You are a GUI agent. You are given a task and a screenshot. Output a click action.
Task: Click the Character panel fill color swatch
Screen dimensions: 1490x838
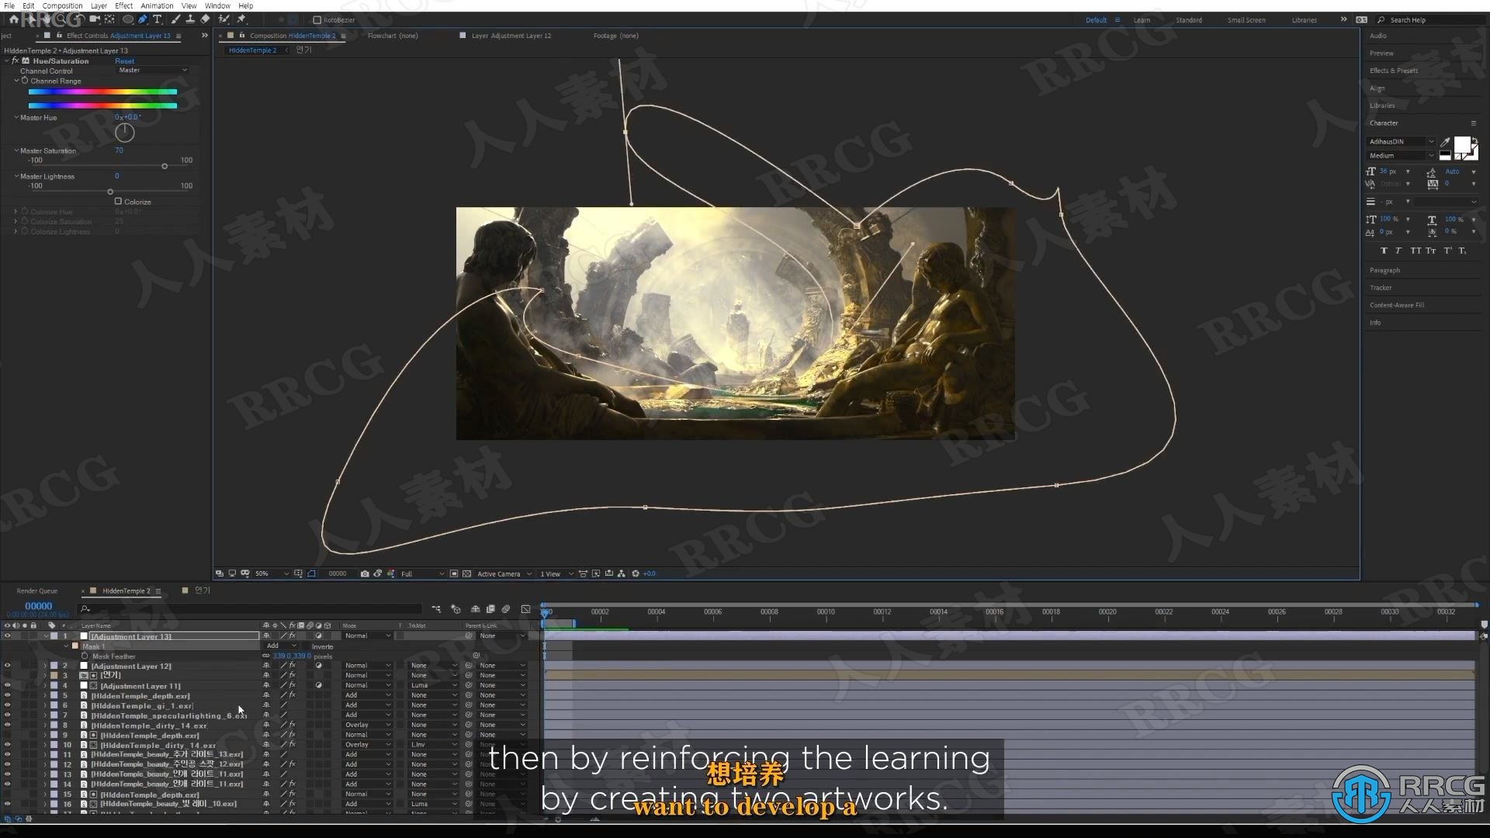tap(1462, 144)
